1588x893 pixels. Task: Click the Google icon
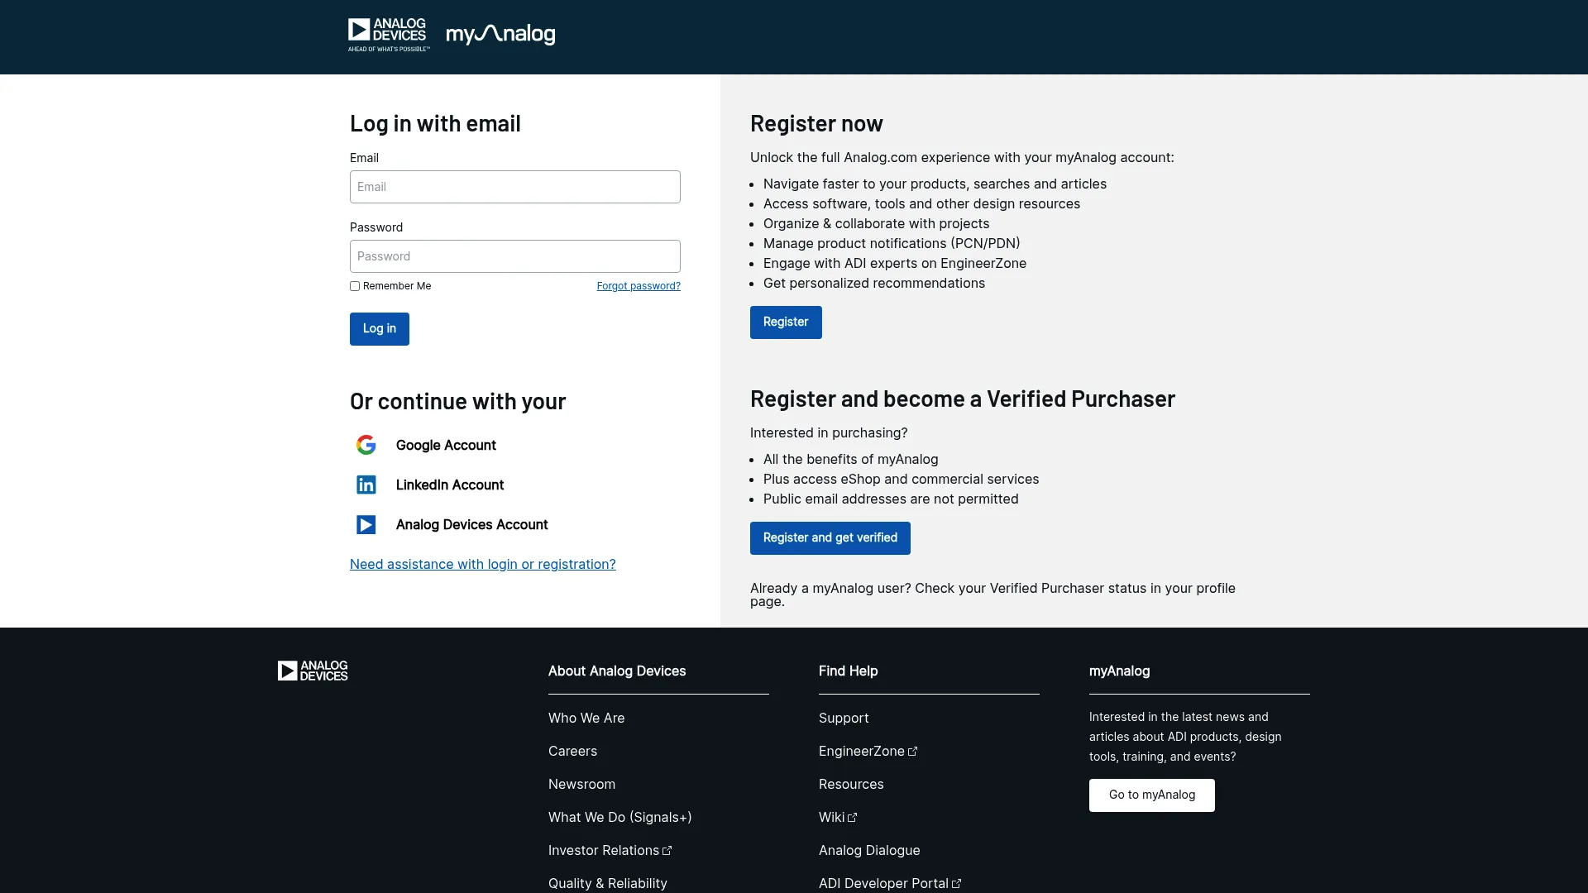click(x=366, y=445)
